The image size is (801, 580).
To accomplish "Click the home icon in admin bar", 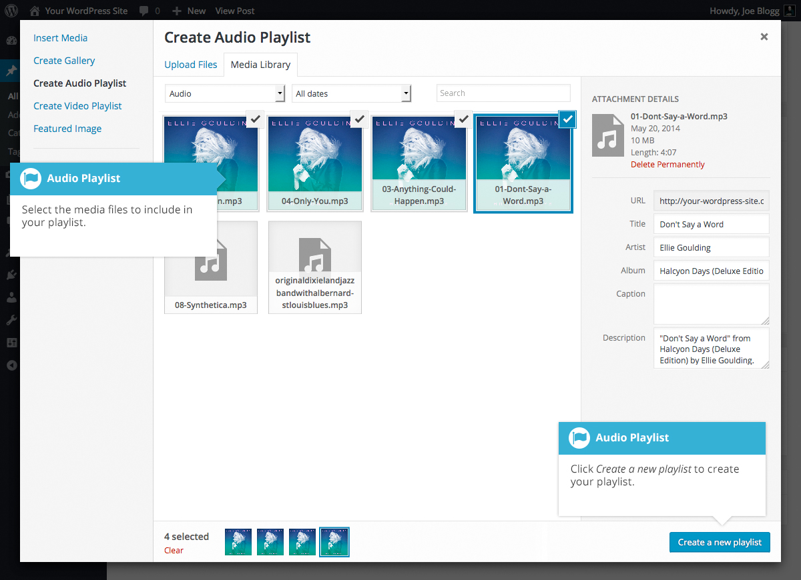I will [35, 11].
